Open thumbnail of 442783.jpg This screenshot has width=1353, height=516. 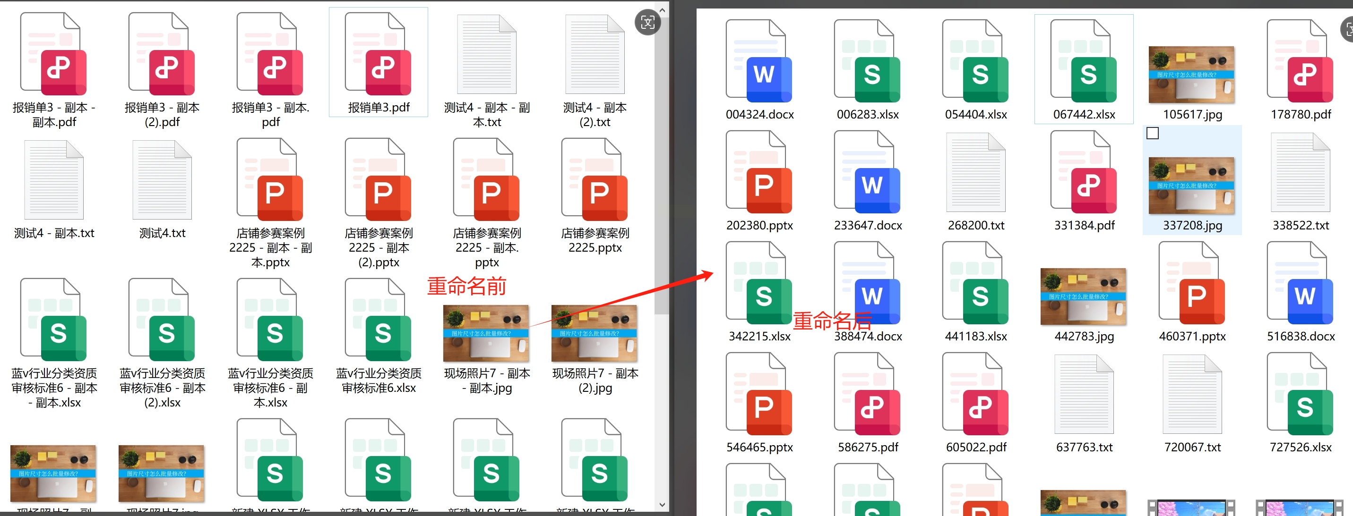click(1084, 296)
